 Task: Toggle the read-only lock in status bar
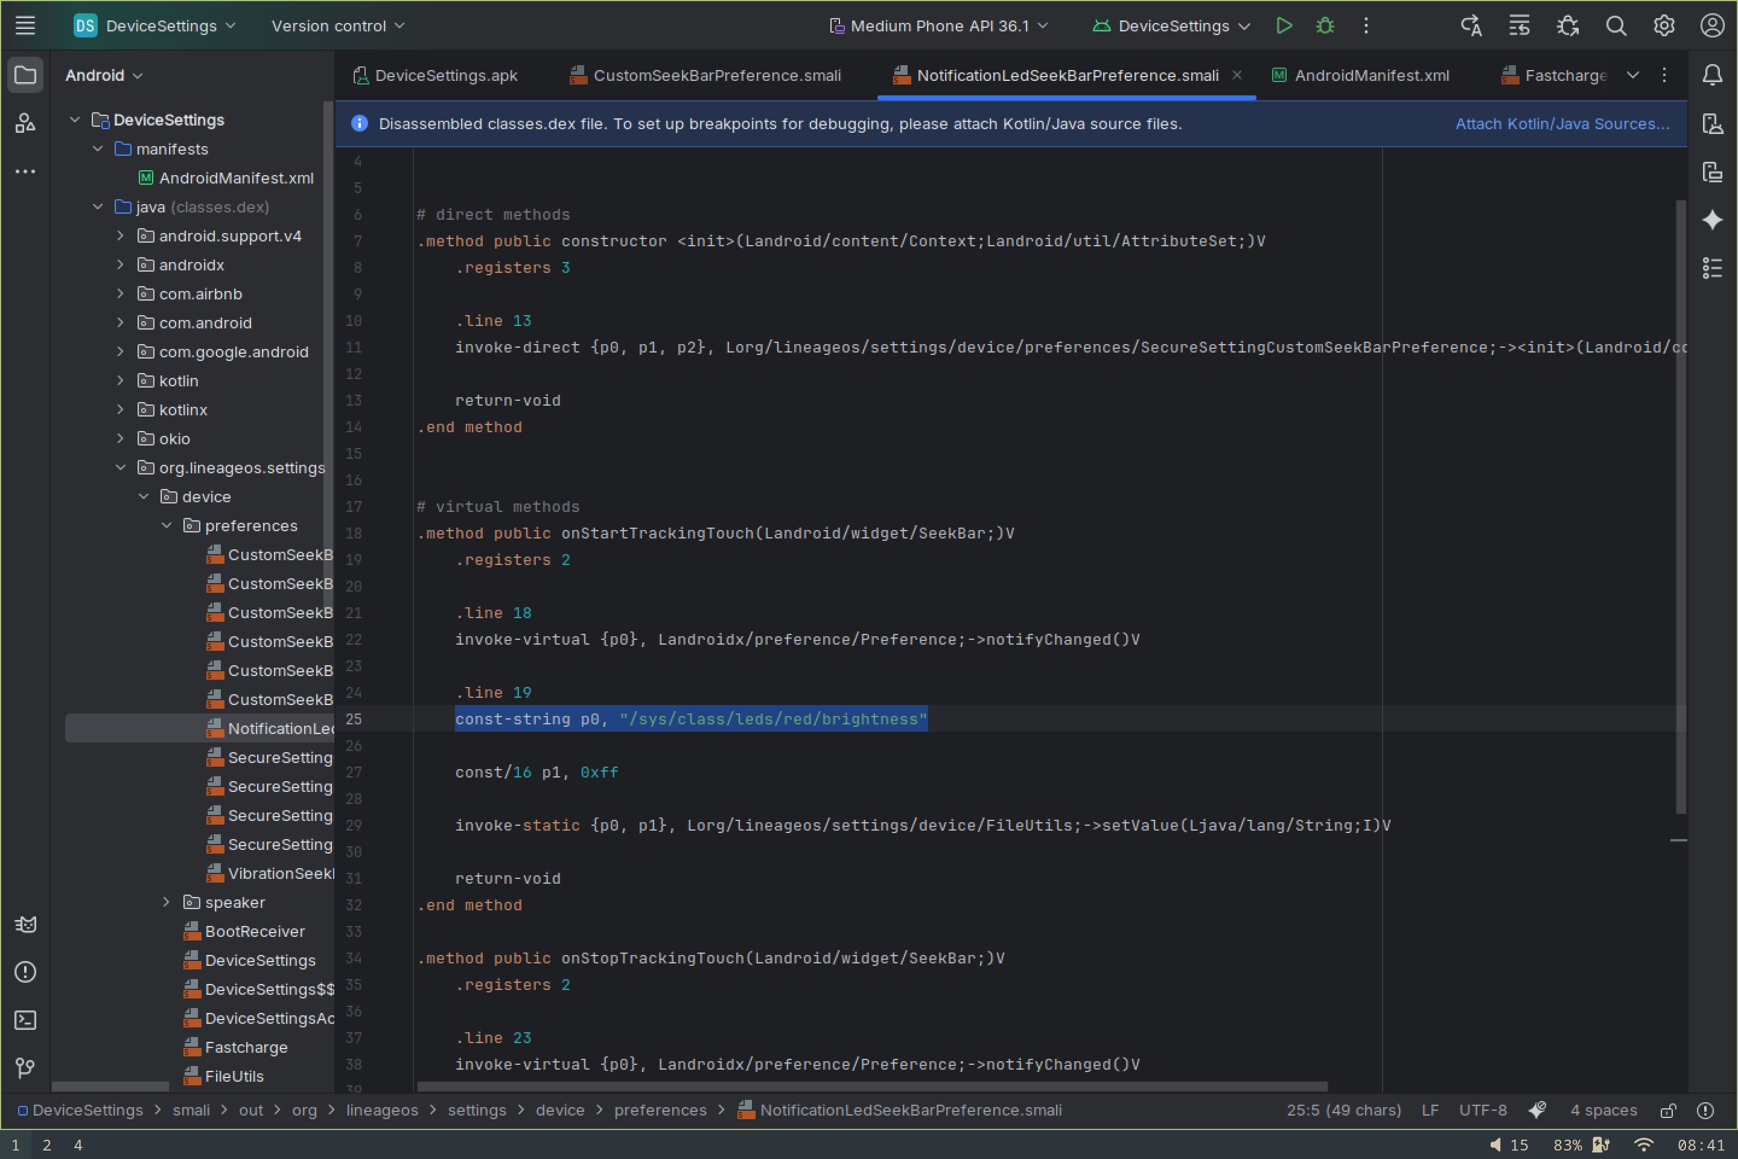tap(1668, 1110)
